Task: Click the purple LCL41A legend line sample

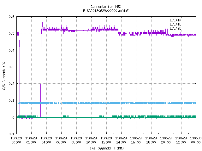Action: pyautogui.click(x=188, y=20)
